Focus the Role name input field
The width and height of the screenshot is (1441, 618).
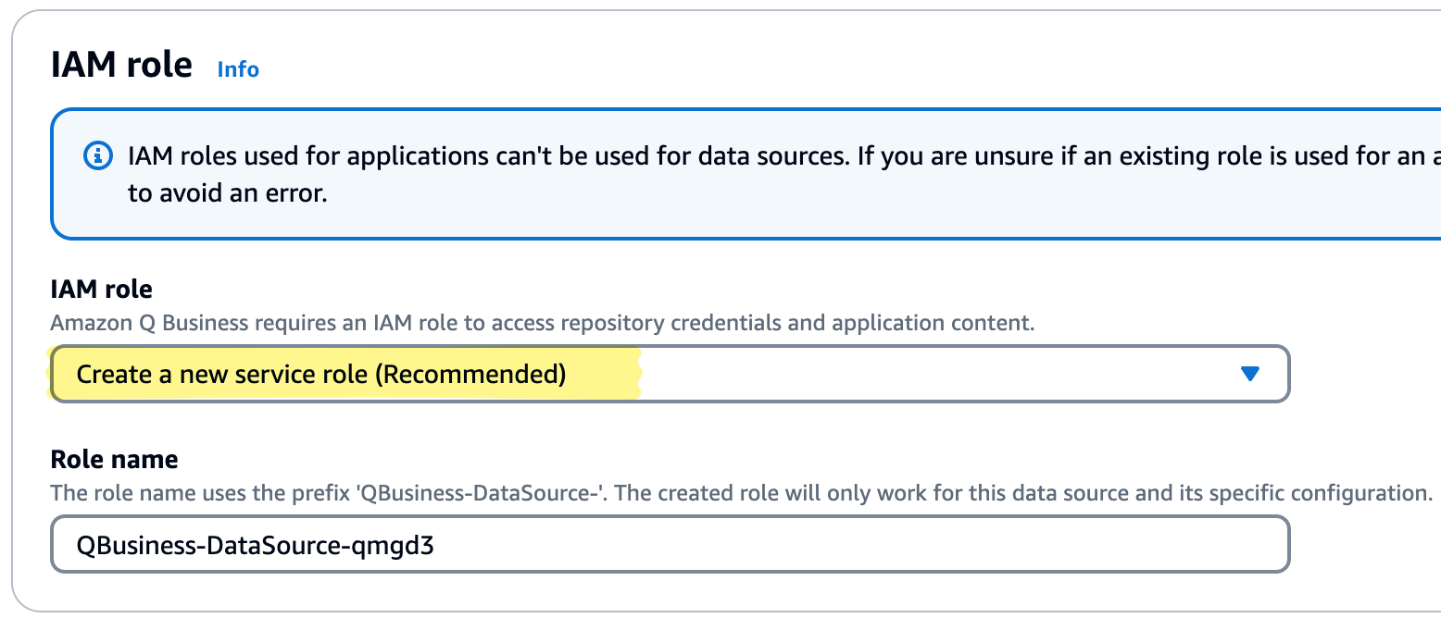[x=669, y=545]
